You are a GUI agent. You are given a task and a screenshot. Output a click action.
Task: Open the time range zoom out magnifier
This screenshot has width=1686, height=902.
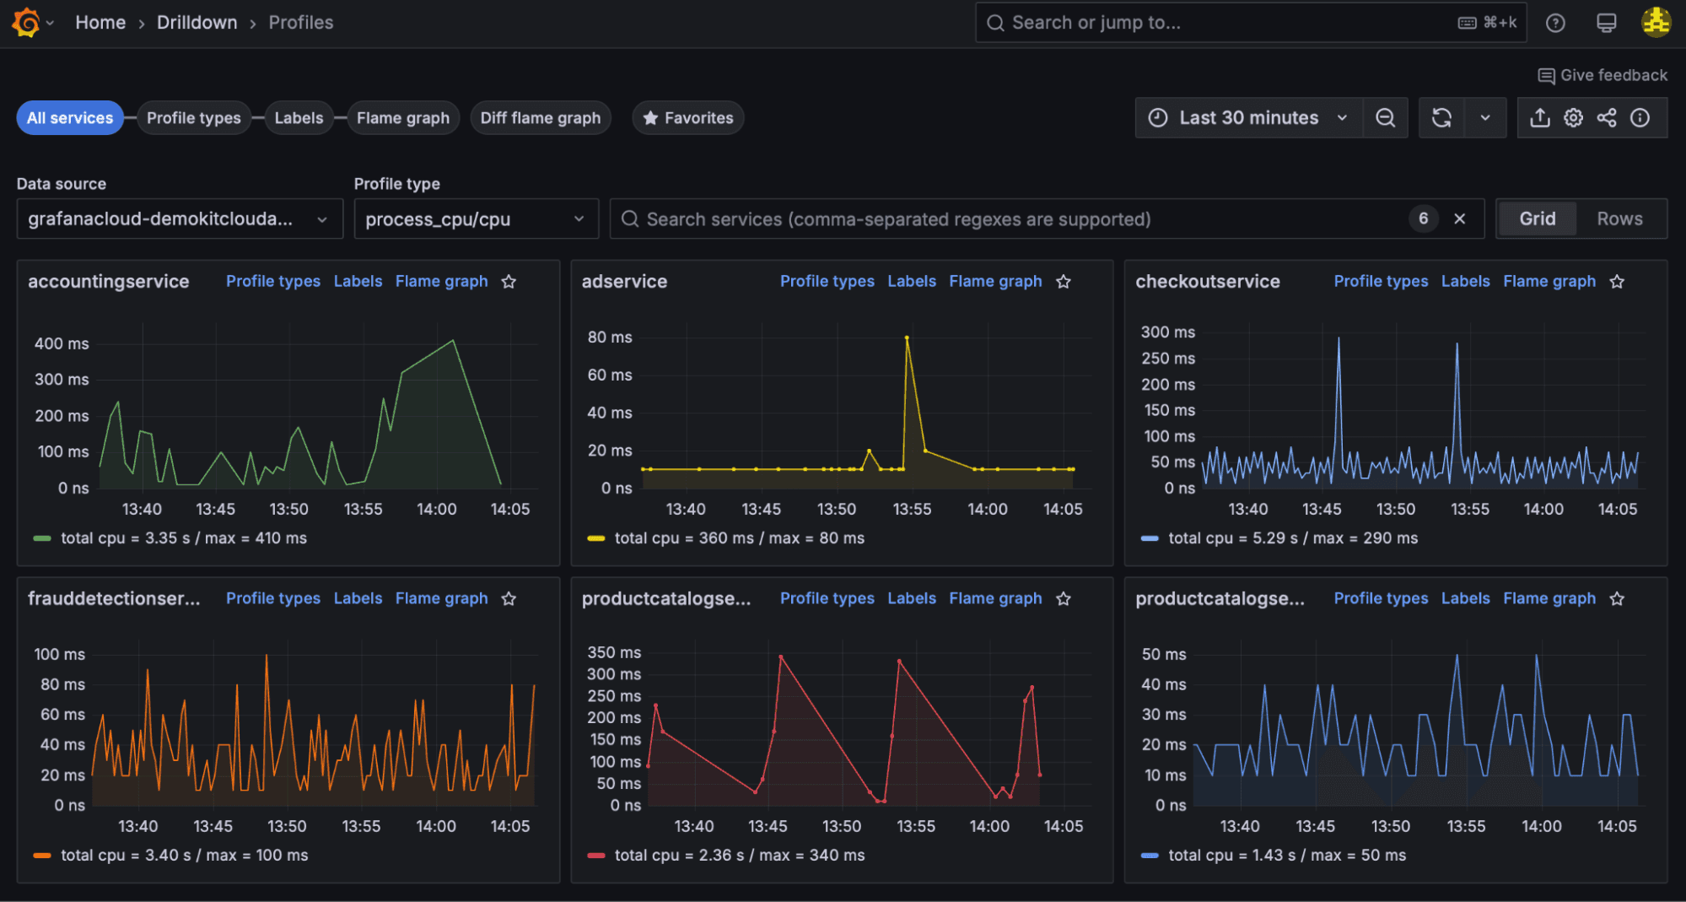click(x=1386, y=117)
